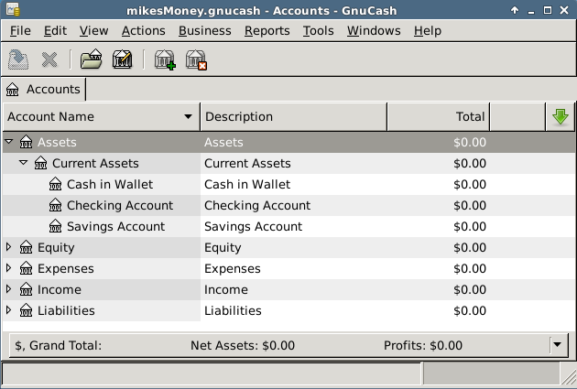Open the Edit menu
The height and width of the screenshot is (389, 577).
[x=55, y=30]
